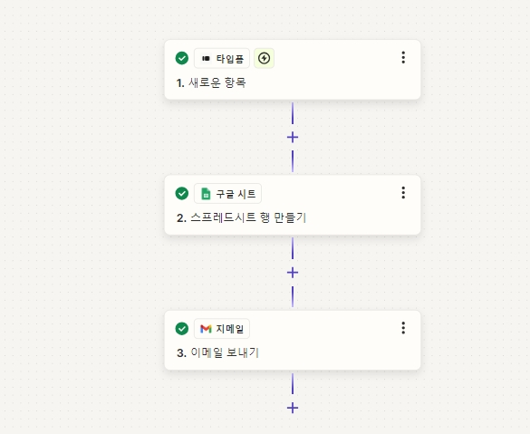Open the three-dot menu on step 3
Image resolution: width=530 pixels, height=434 pixels.
(403, 328)
